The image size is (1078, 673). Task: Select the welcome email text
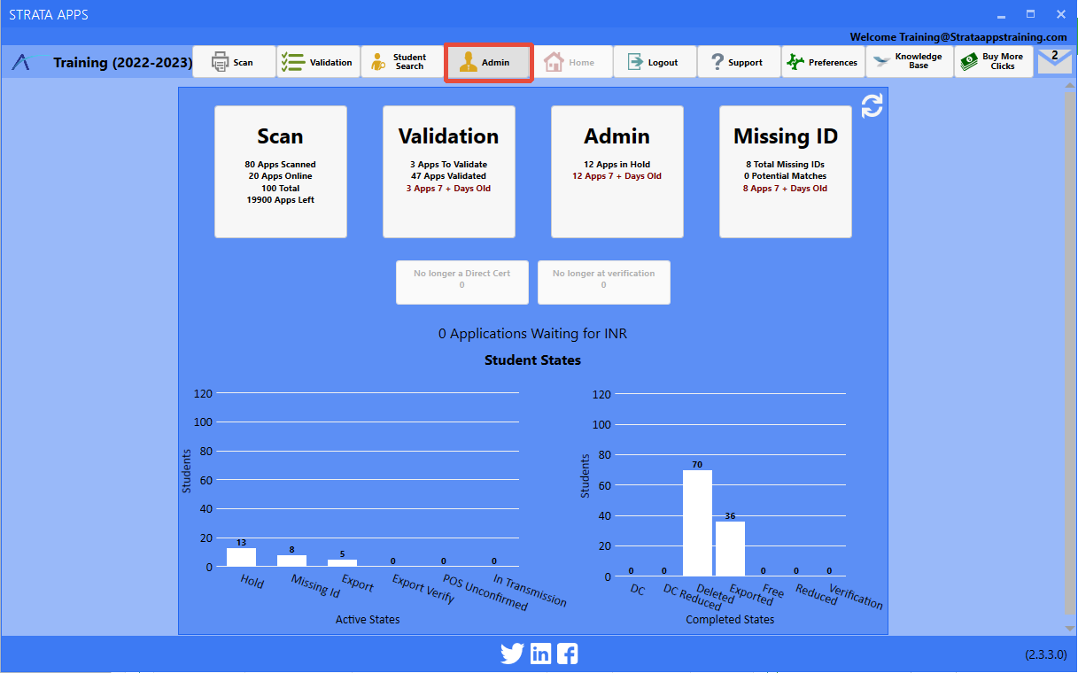[x=958, y=37]
